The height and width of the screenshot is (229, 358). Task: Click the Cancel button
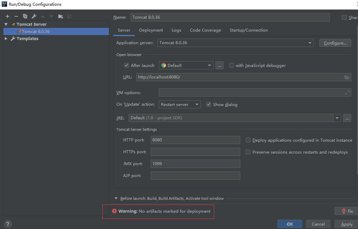click(x=318, y=224)
